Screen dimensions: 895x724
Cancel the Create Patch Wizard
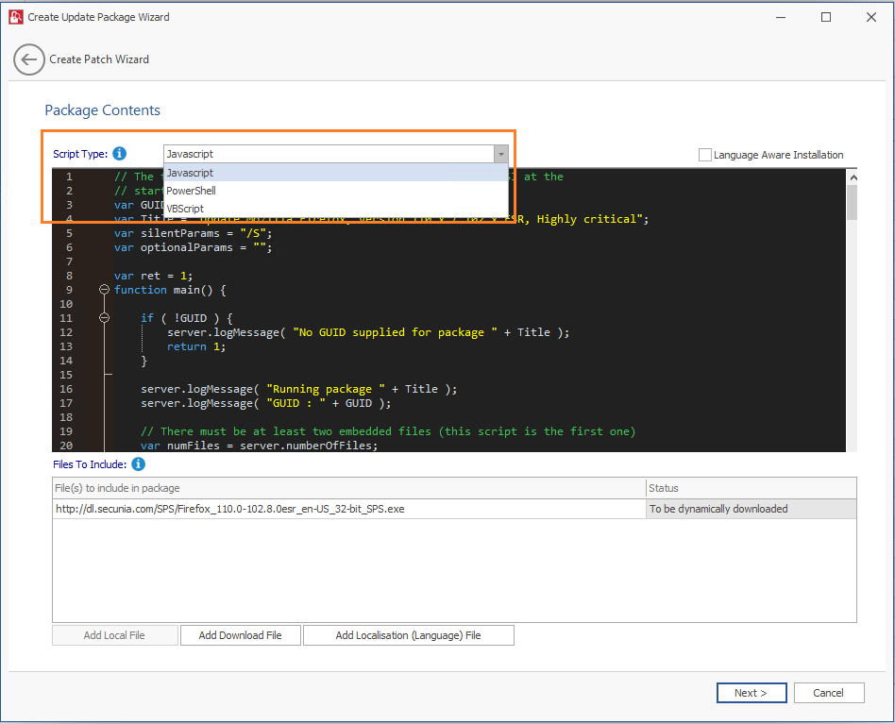[829, 693]
